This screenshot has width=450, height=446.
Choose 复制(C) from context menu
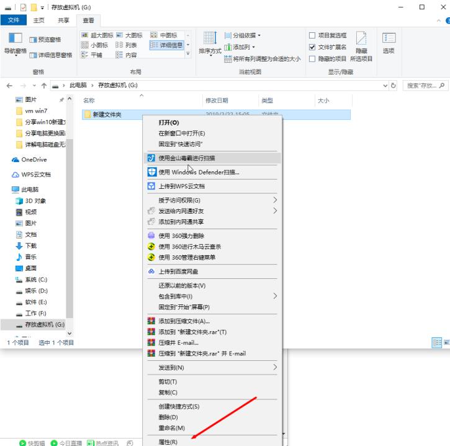pos(212,393)
